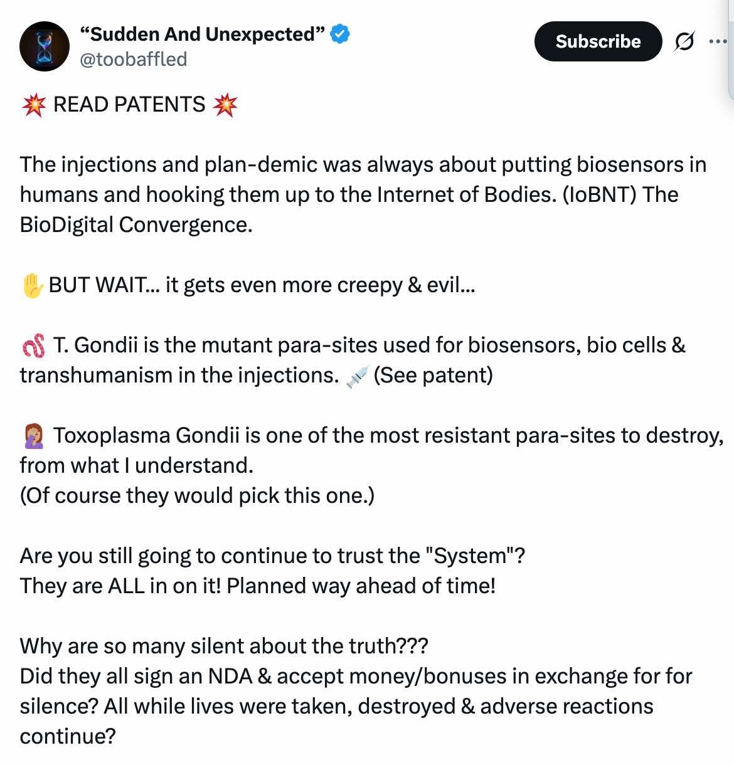The width and height of the screenshot is (734, 765).
Task: Click the Grok slashed-circle icon
Action: pos(684,42)
